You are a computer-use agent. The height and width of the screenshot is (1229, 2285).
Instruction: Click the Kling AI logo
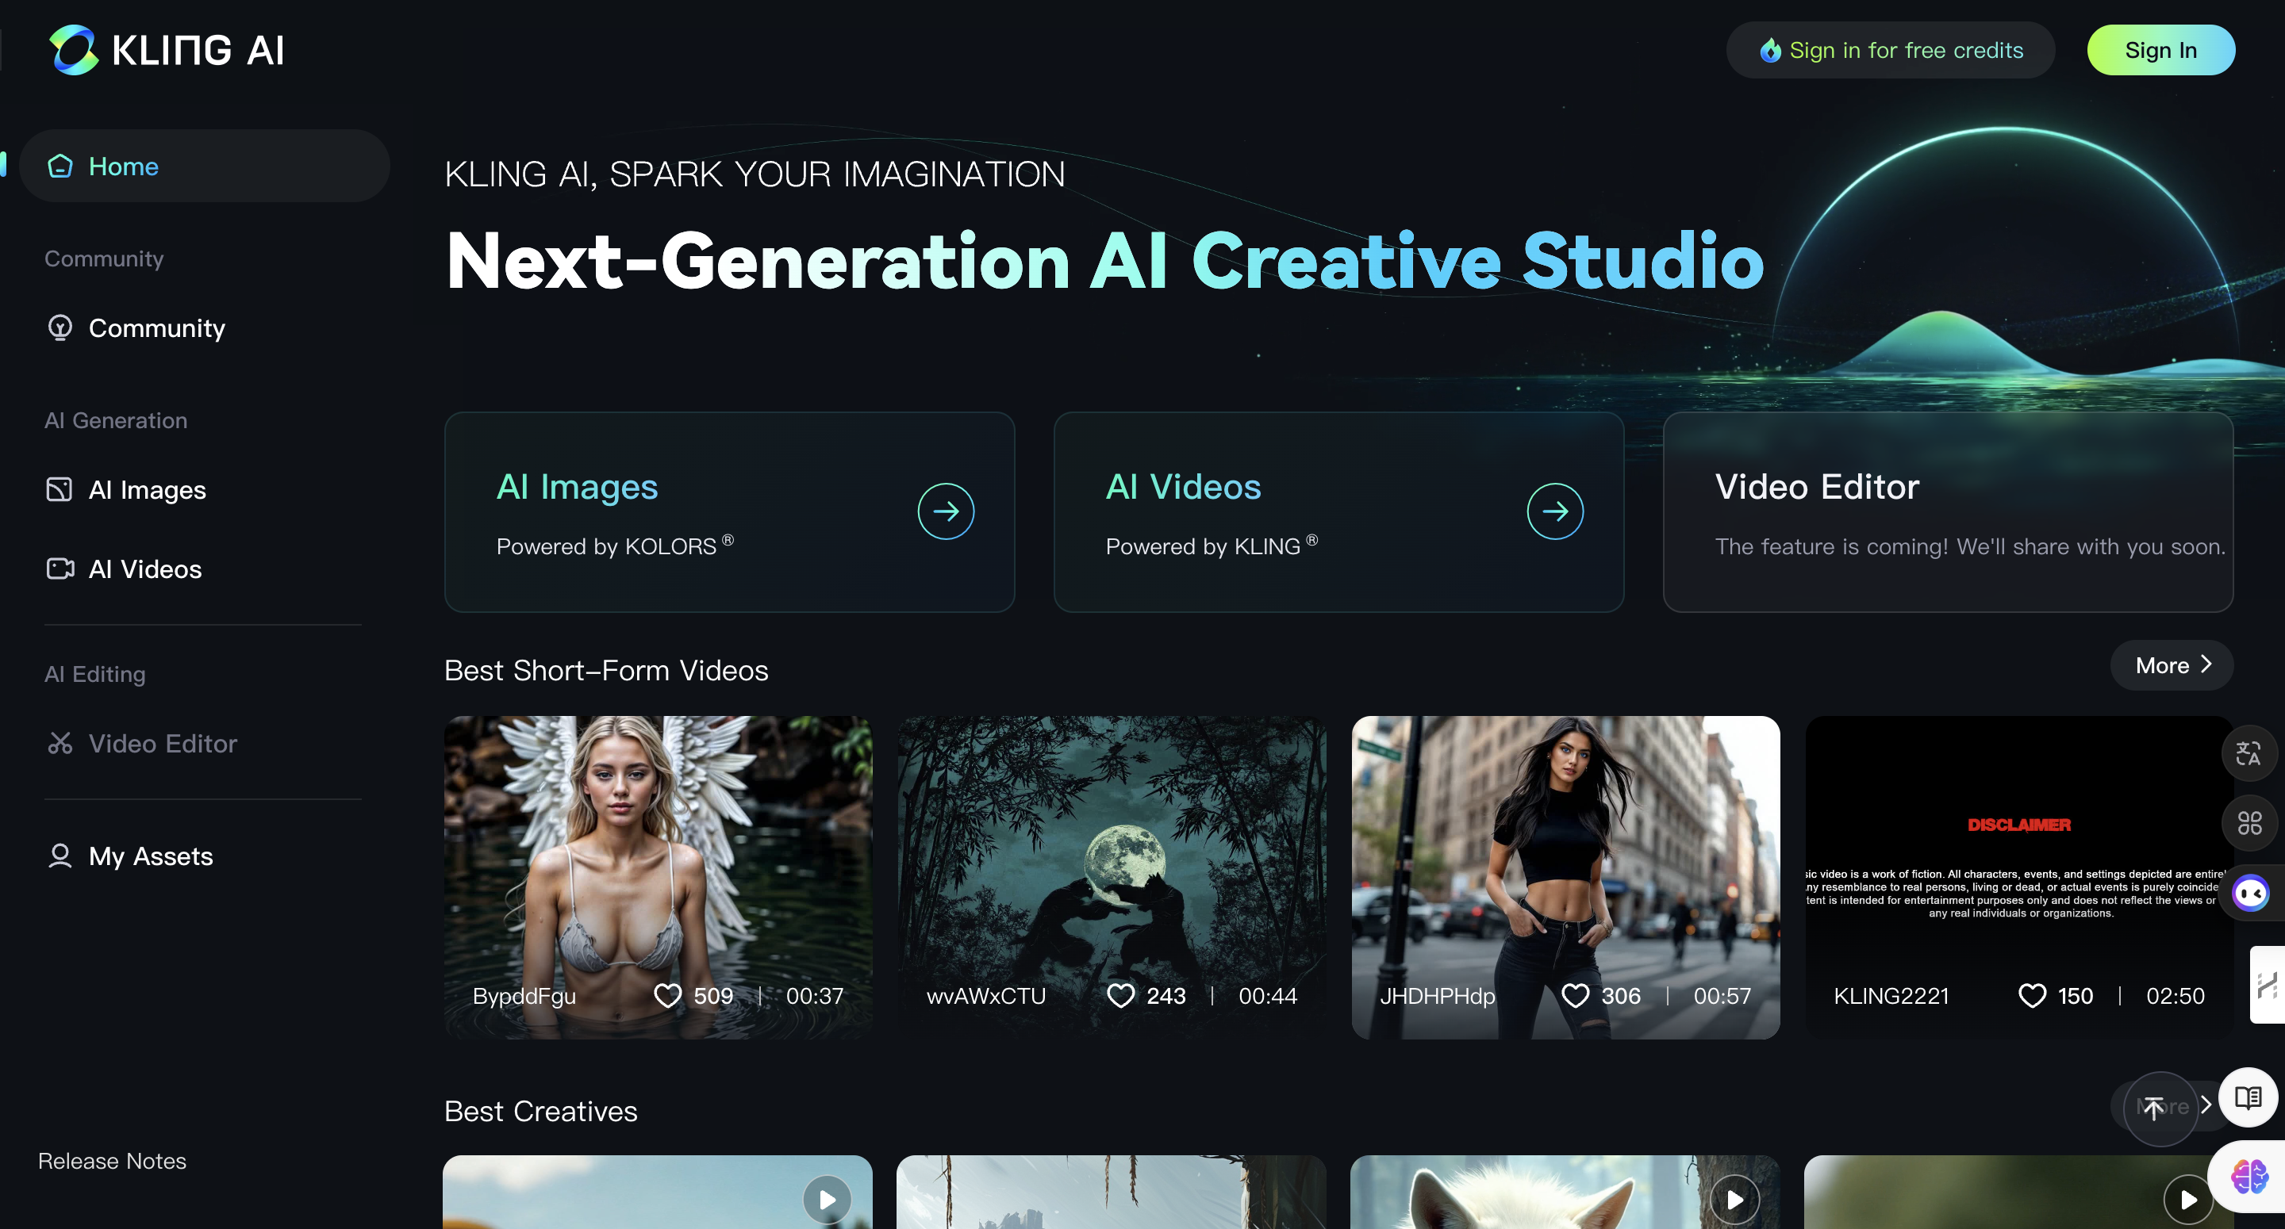click(x=167, y=50)
